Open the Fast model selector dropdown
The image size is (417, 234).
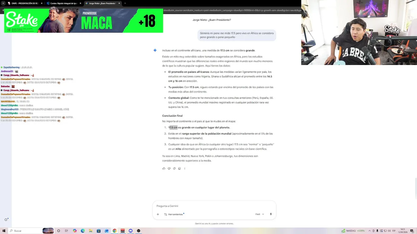pyautogui.click(x=260, y=214)
